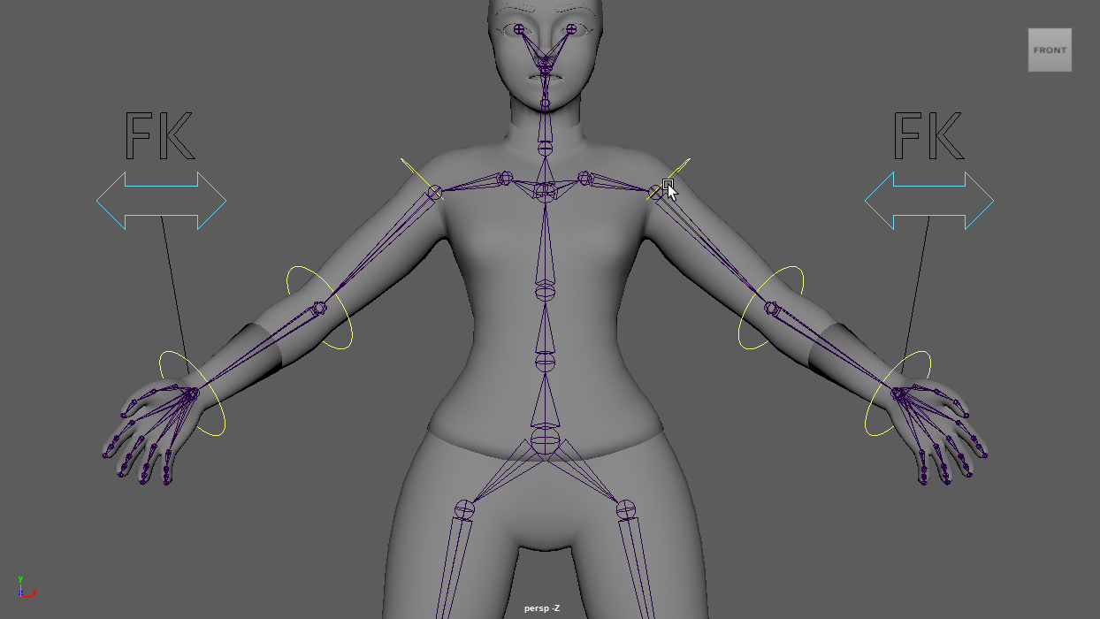The width and height of the screenshot is (1100, 619).
Task: Click the eye joint on the right side of the face
Action: click(x=571, y=29)
